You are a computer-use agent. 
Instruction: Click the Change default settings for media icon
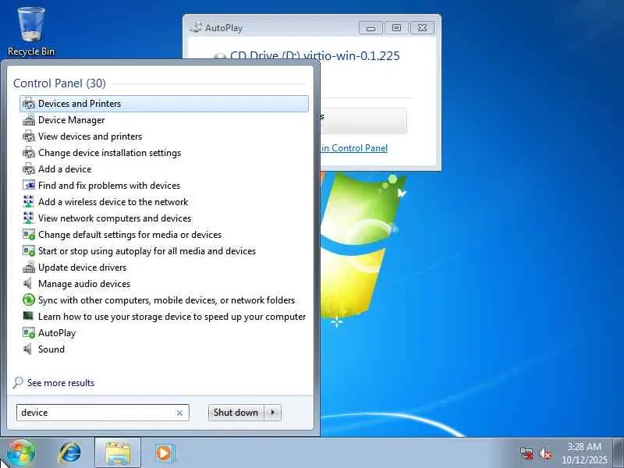click(29, 235)
